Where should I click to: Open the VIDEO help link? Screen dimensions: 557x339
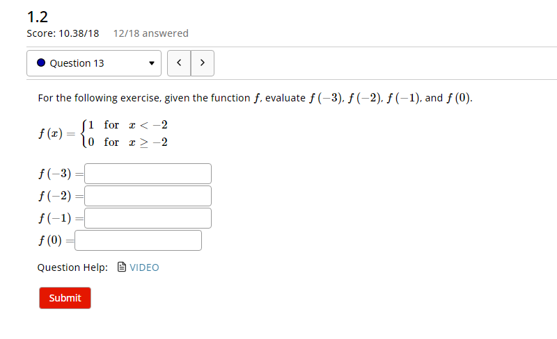144,267
